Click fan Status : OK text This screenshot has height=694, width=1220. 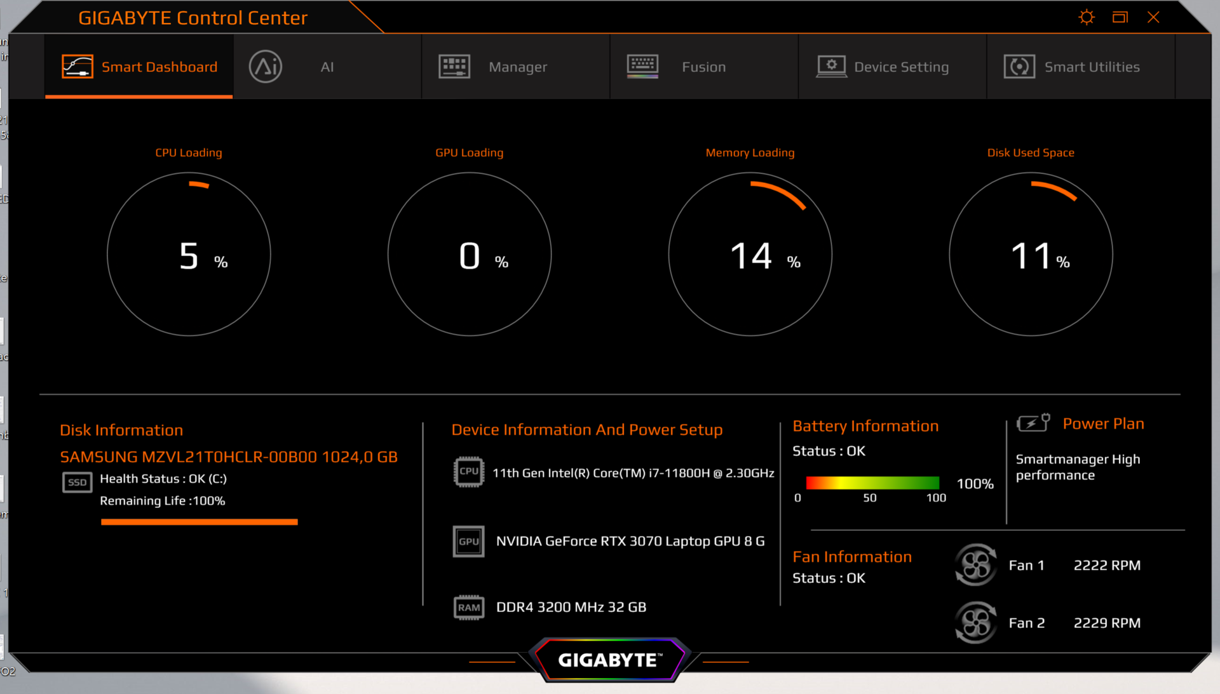829,578
